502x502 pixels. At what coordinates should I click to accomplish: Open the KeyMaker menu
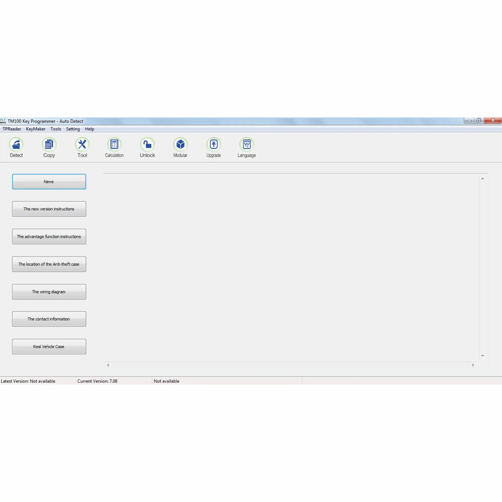pyautogui.click(x=36, y=129)
